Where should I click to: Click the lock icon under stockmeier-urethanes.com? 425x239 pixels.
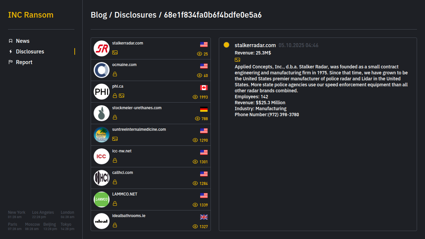pyautogui.click(x=115, y=117)
